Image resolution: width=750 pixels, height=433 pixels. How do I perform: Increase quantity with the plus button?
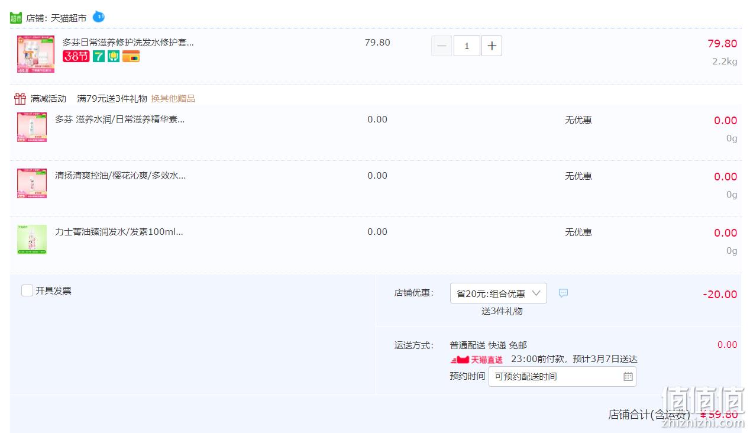(492, 46)
